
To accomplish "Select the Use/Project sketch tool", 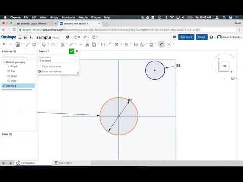I will click(94, 44).
